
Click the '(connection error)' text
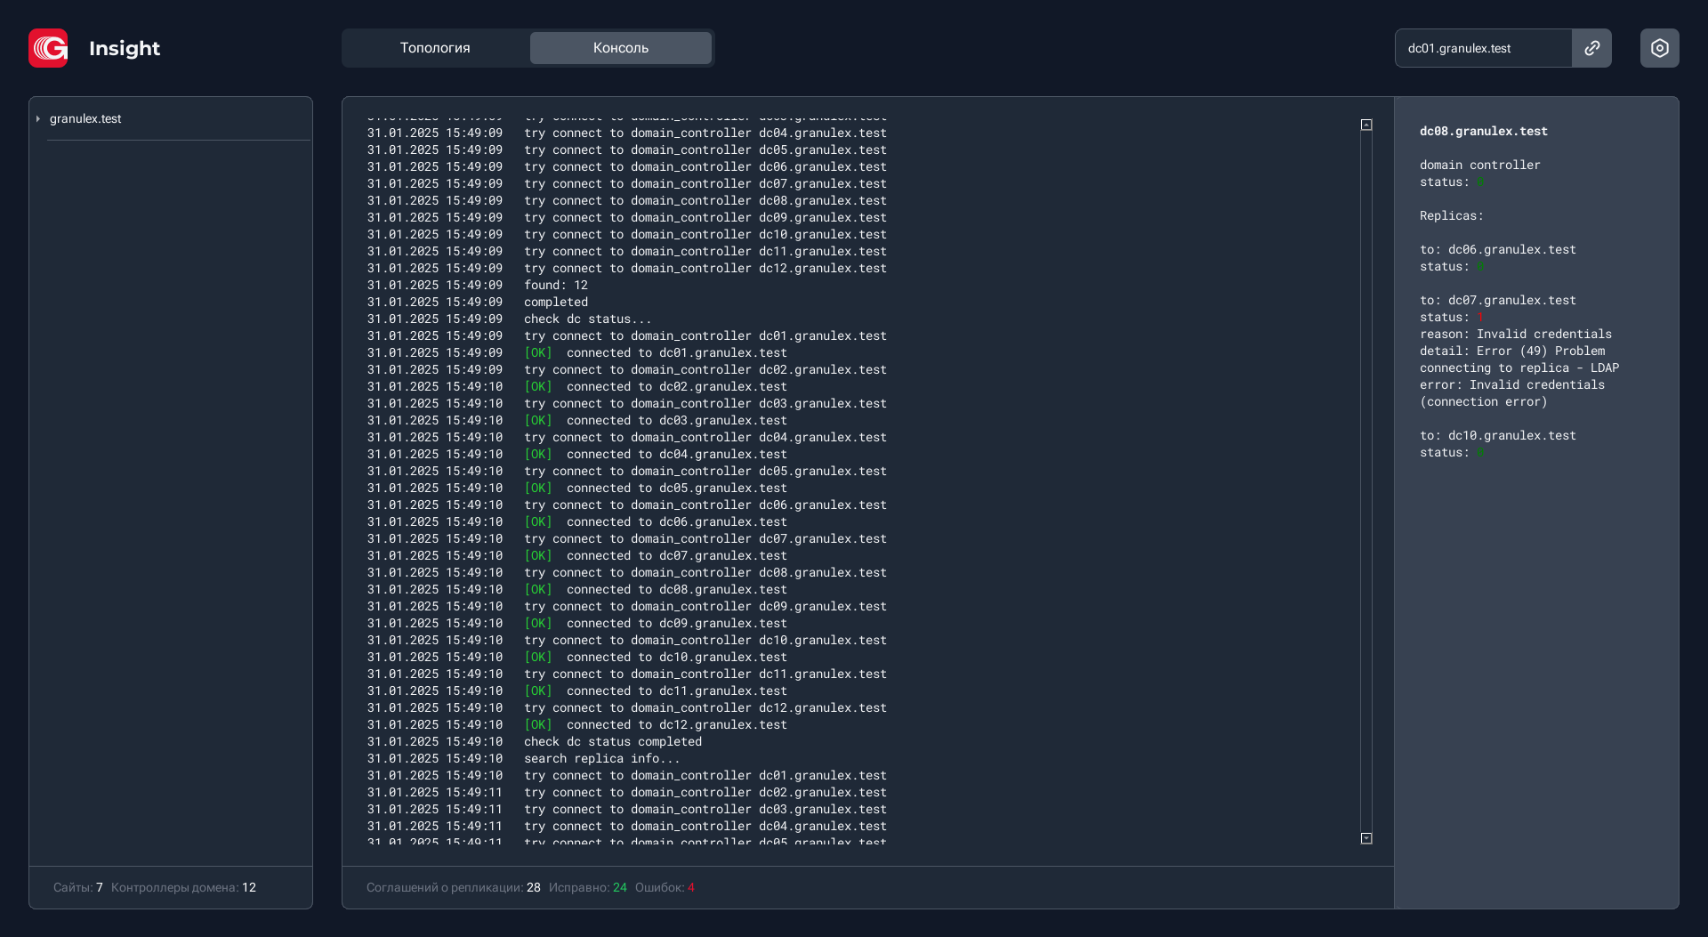pos(1484,401)
